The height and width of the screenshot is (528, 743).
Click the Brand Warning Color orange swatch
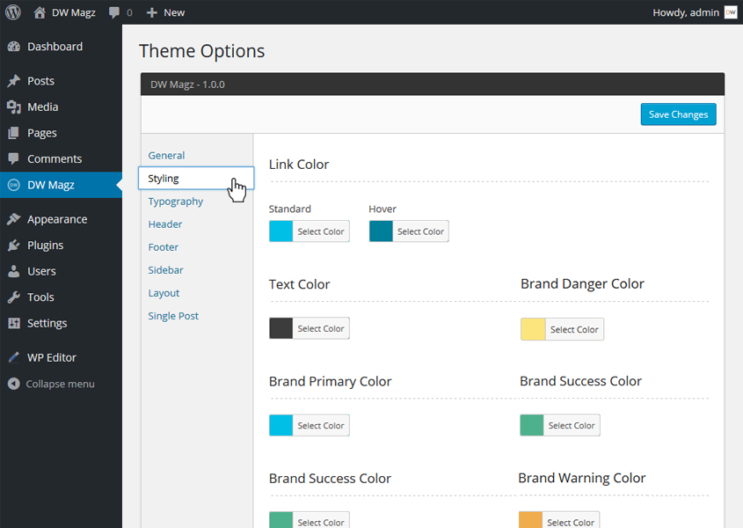tap(531, 520)
